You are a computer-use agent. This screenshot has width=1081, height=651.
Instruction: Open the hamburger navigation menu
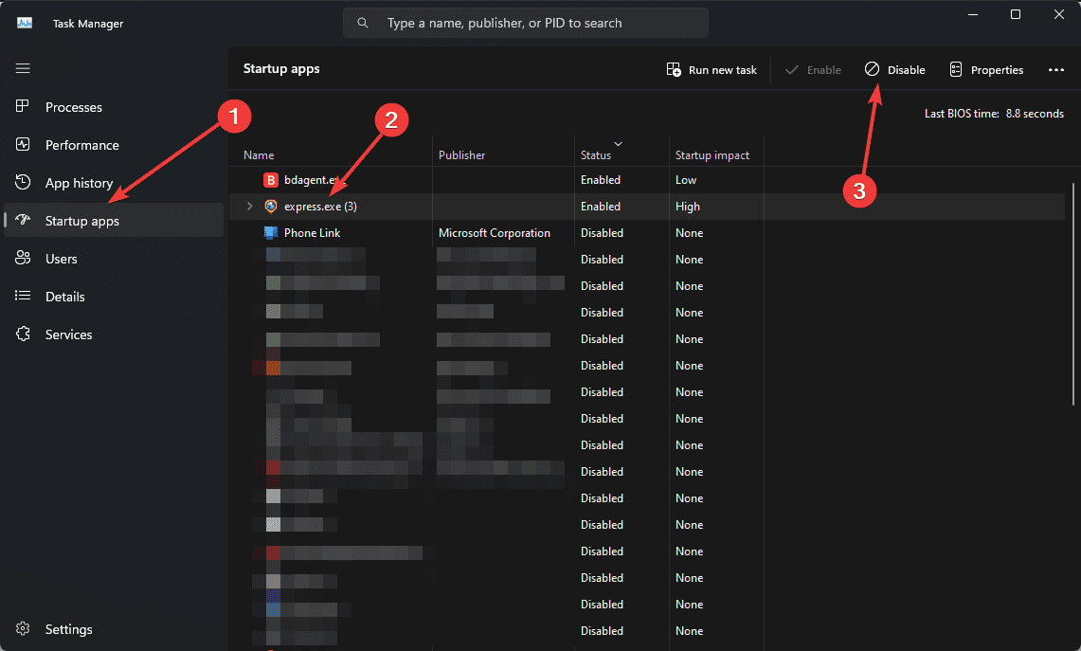tap(23, 68)
